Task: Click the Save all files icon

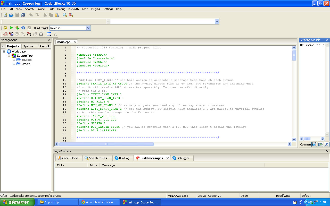Action: click(x=23, y=15)
